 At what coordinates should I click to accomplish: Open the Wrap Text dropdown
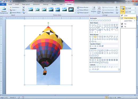coord(99,10)
